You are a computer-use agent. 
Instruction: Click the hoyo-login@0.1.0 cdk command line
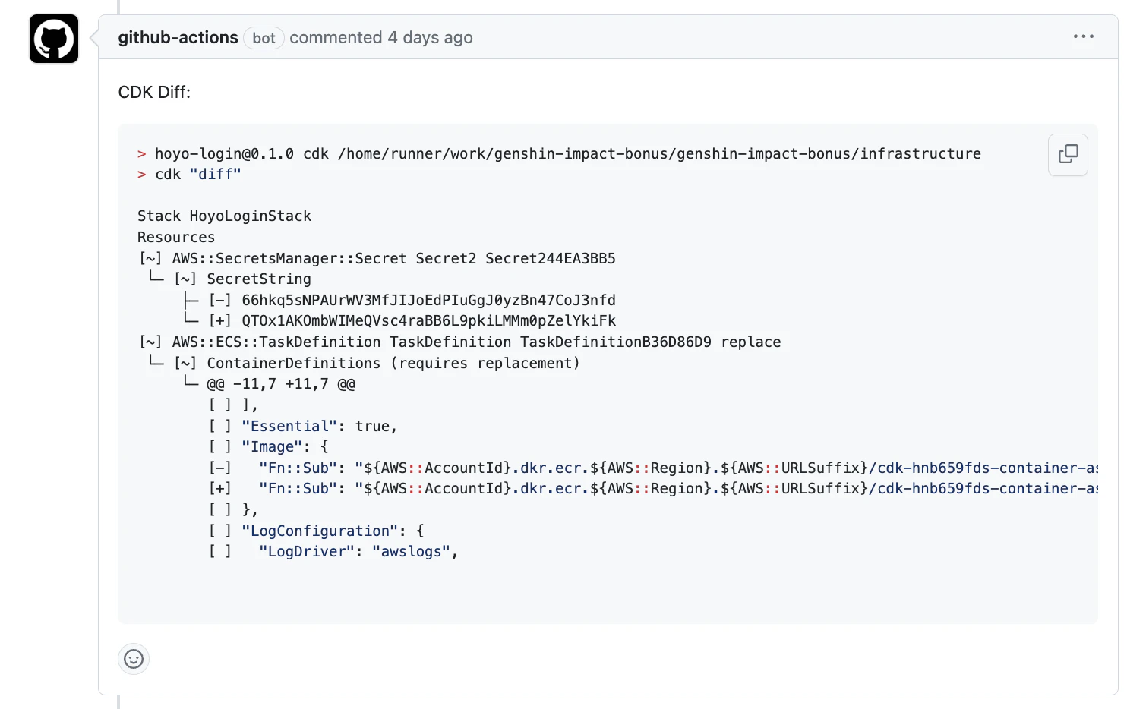click(559, 153)
